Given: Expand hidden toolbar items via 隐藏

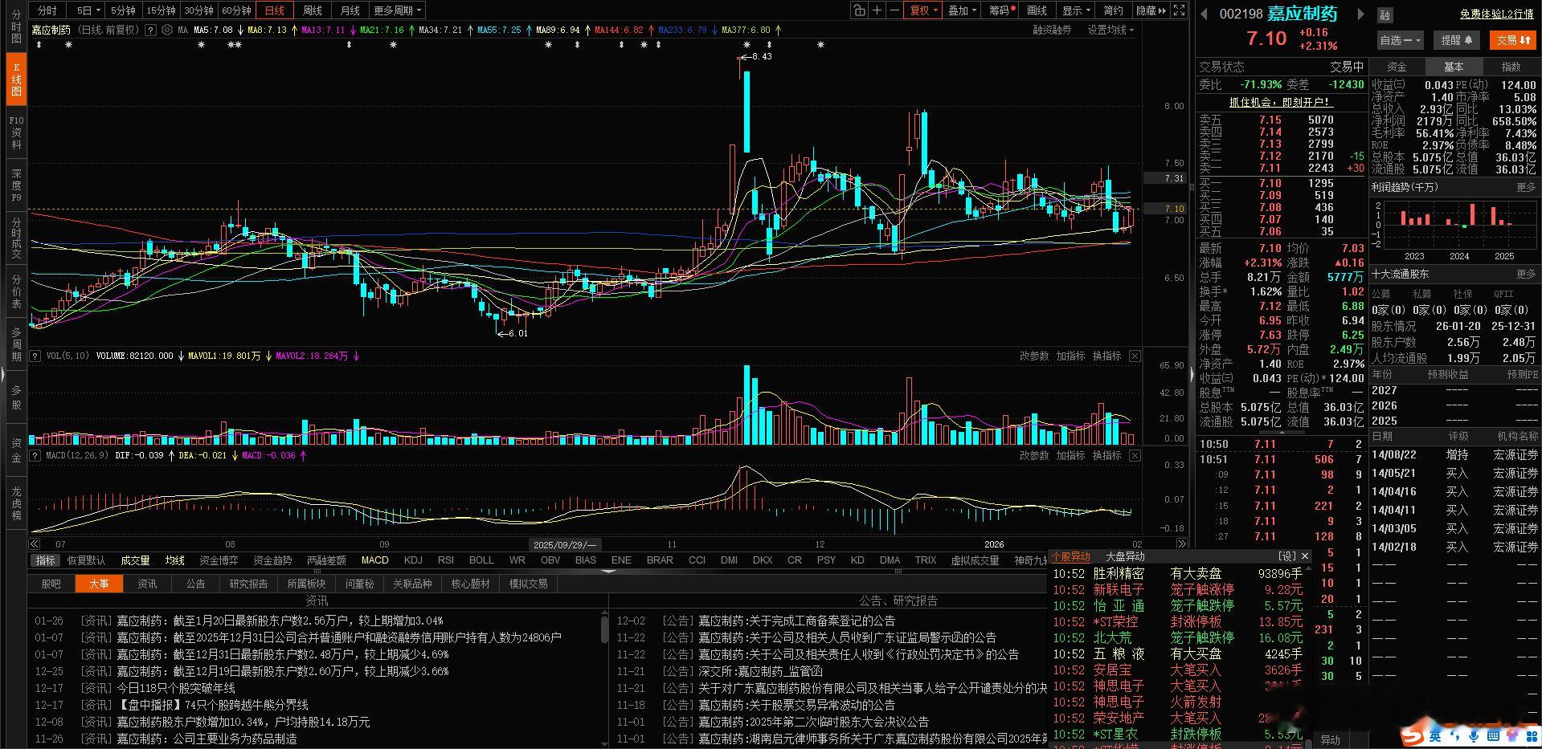Looking at the screenshot, I should click(x=1151, y=10).
